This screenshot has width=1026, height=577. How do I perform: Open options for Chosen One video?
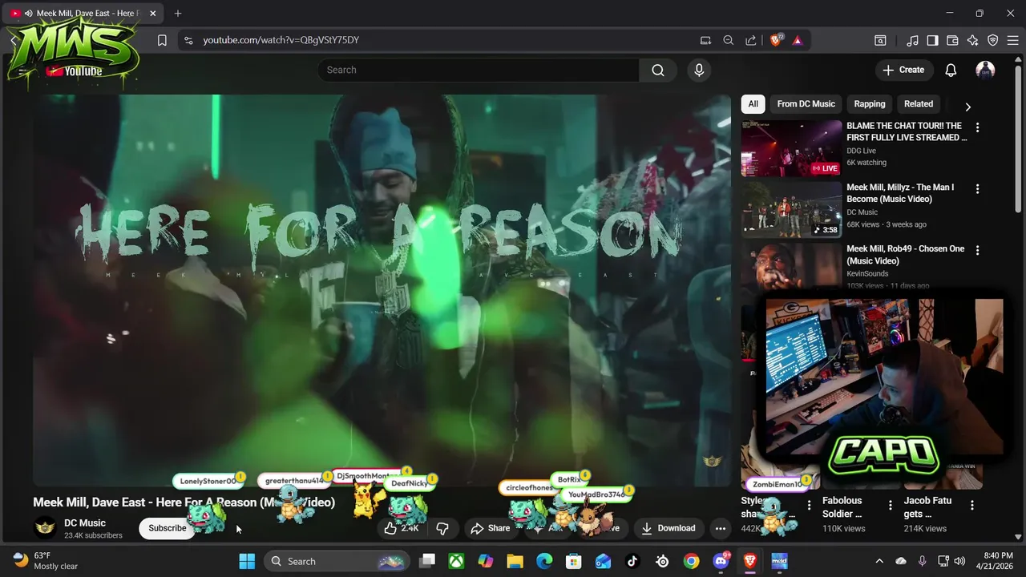pyautogui.click(x=977, y=251)
